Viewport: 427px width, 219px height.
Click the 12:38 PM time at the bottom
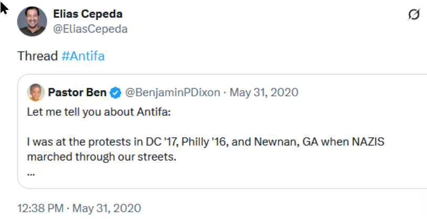click(40, 208)
